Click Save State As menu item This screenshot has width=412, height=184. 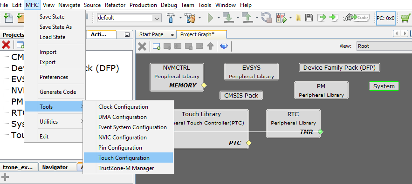[x=55, y=27]
